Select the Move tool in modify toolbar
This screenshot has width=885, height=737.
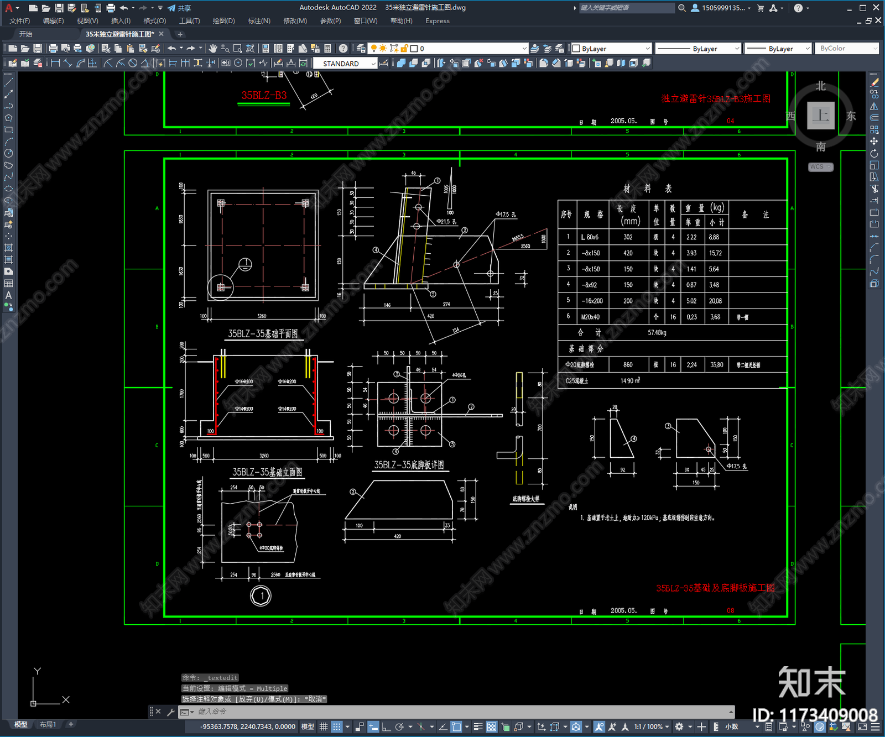point(874,142)
